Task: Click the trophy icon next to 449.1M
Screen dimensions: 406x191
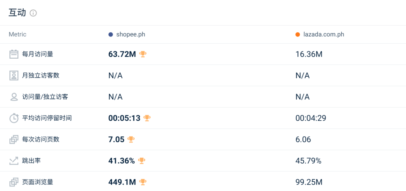Action: 143,182
